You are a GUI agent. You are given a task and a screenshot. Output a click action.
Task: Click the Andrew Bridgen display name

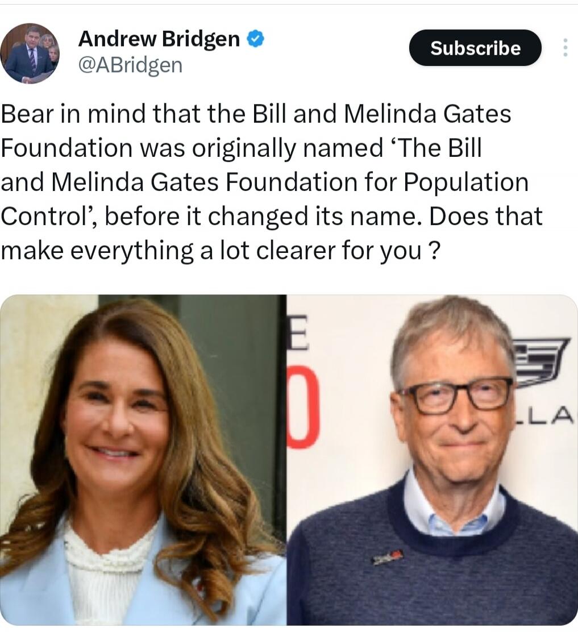[x=159, y=39]
